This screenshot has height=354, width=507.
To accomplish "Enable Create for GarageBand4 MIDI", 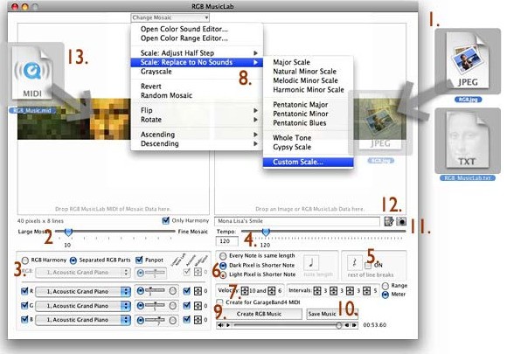I will (220, 302).
